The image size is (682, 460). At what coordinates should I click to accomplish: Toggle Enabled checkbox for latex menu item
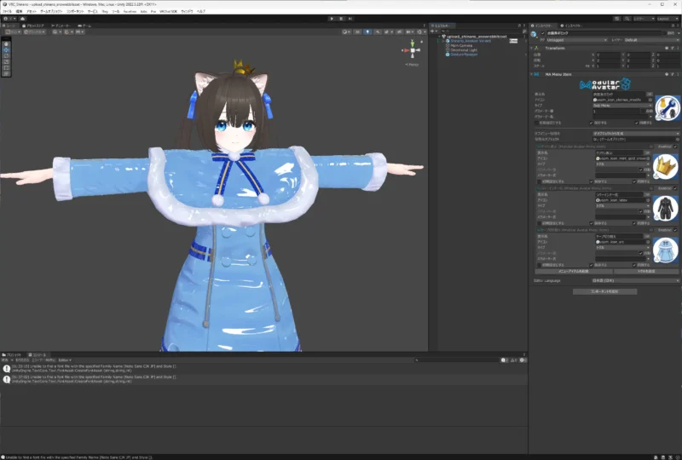coord(675,188)
